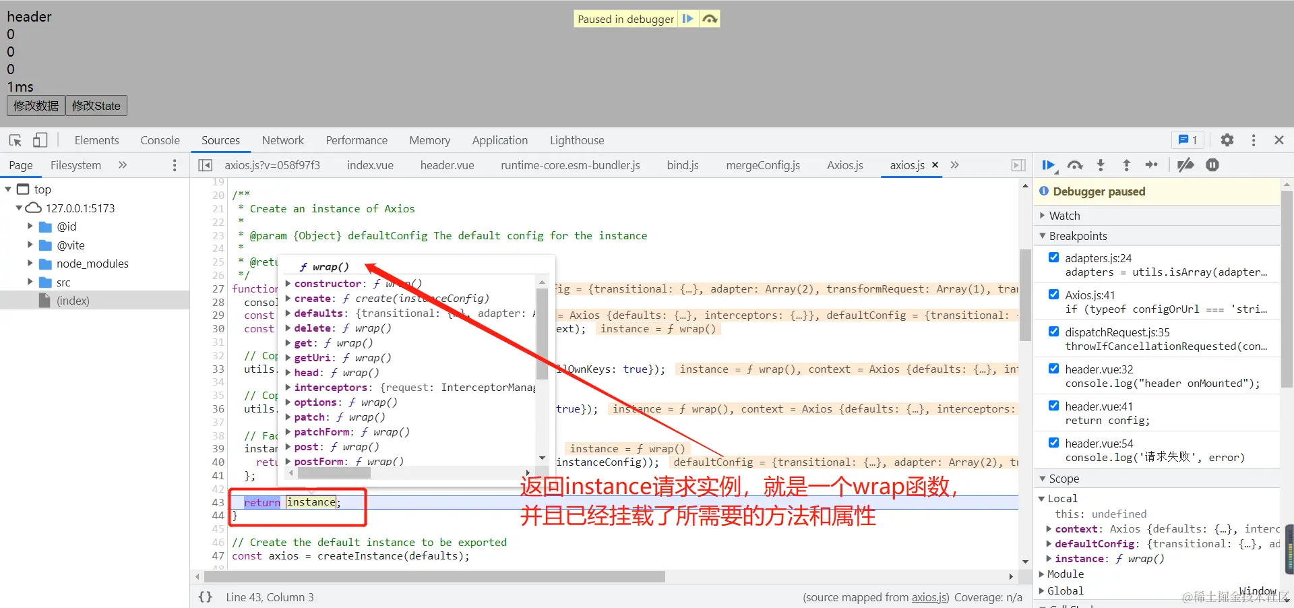This screenshot has height=608, width=1294.
Task: Open the DevTools more options menu
Action: (1254, 140)
